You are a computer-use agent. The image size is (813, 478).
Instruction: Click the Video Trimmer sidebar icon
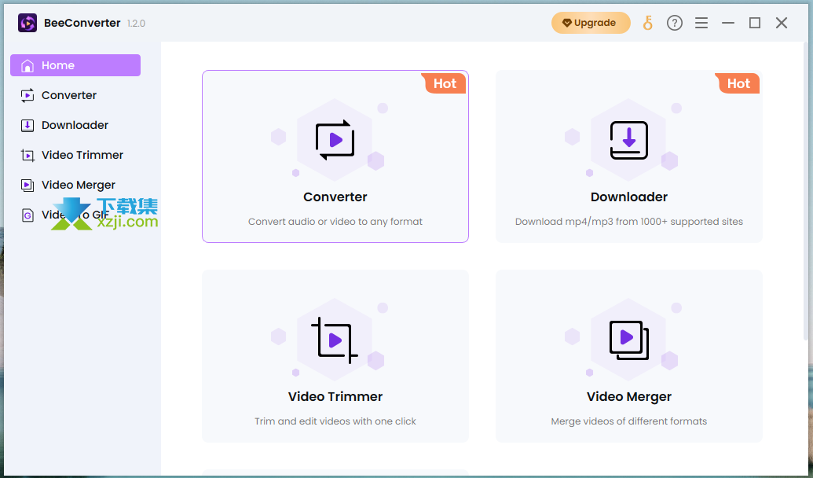click(27, 155)
